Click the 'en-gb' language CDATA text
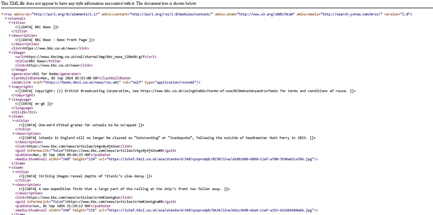Screen dimensions: 433x215 tap(34, 104)
